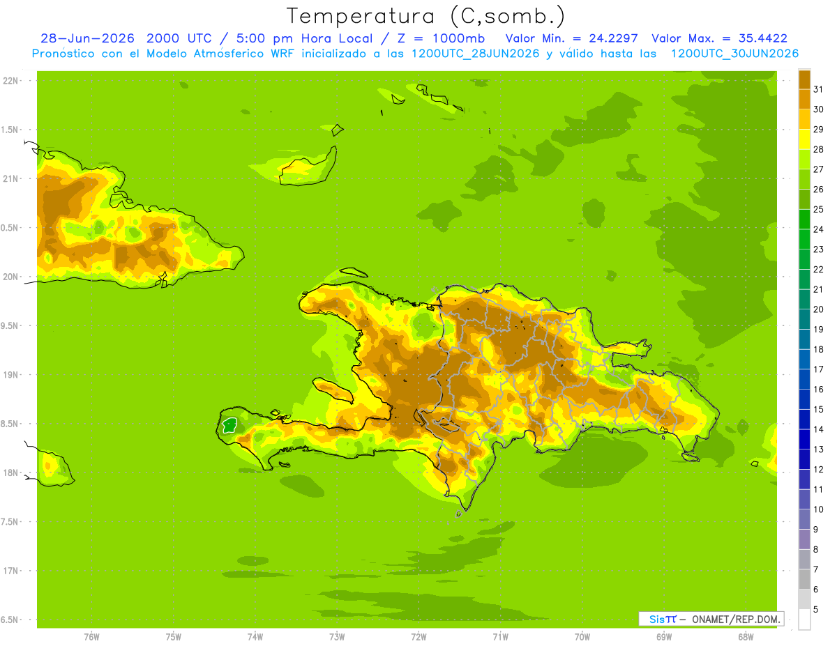Screen dimensions: 837x646
Task: Click the legend swatch between 30 and 31
Action: point(804,99)
